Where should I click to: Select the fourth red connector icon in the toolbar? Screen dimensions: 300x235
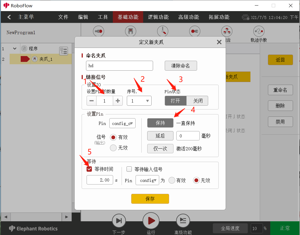coord(194,31)
